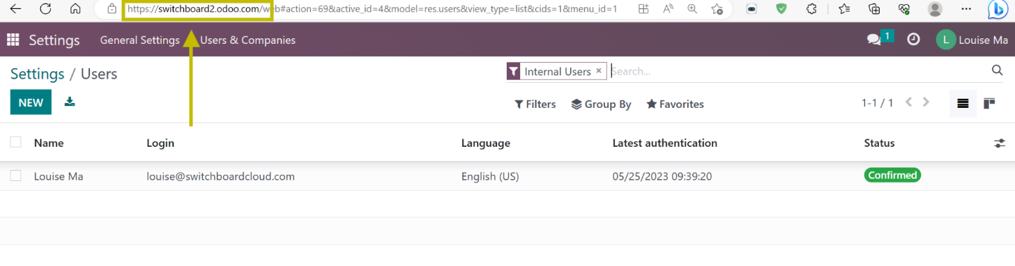This screenshot has height=266, width=1015.
Task: Open Odoo apps grid menu
Action: pyautogui.click(x=13, y=40)
